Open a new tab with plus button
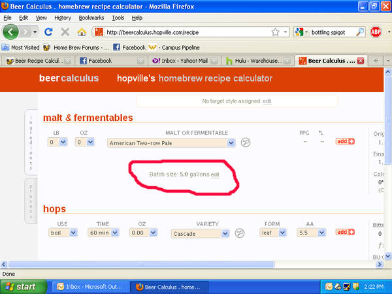 pos(376,61)
